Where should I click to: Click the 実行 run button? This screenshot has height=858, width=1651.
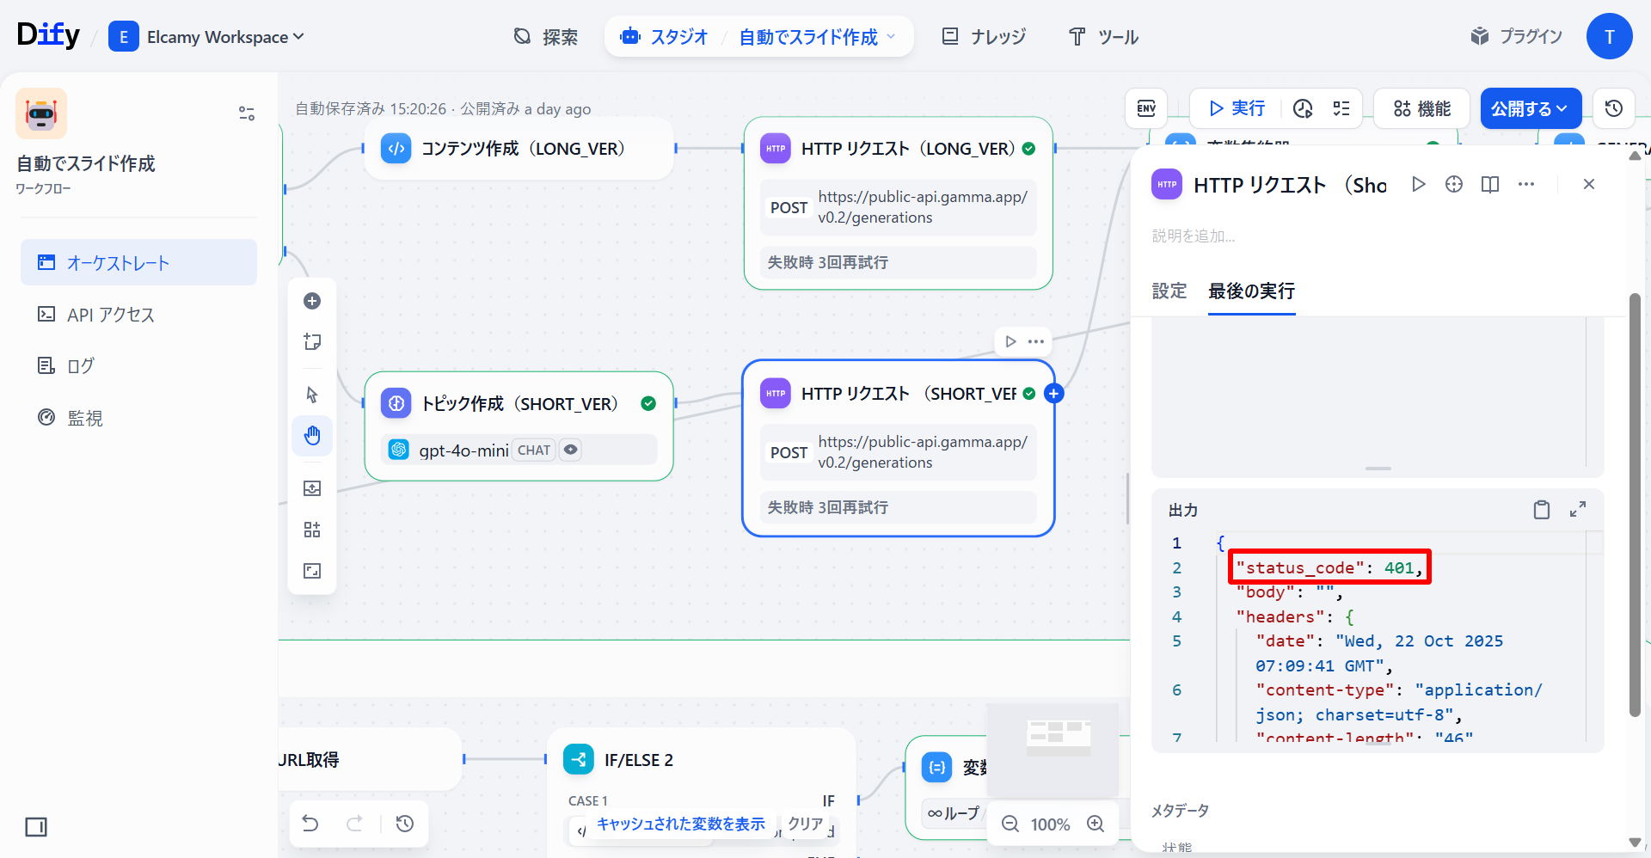tap(1237, 108)
